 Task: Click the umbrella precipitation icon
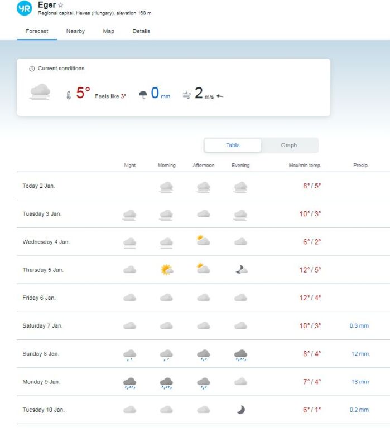pos(143,95)
